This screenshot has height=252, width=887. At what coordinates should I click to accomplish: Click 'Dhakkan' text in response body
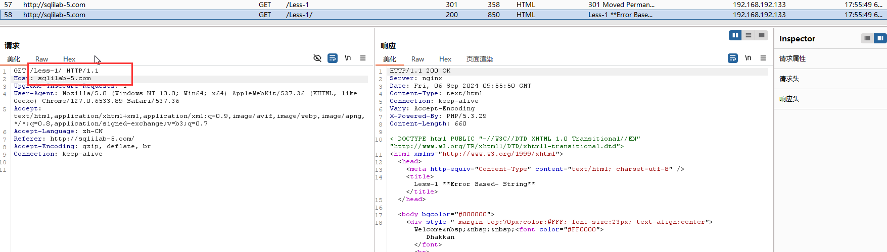pyautogui.click(x=440, y=237)
